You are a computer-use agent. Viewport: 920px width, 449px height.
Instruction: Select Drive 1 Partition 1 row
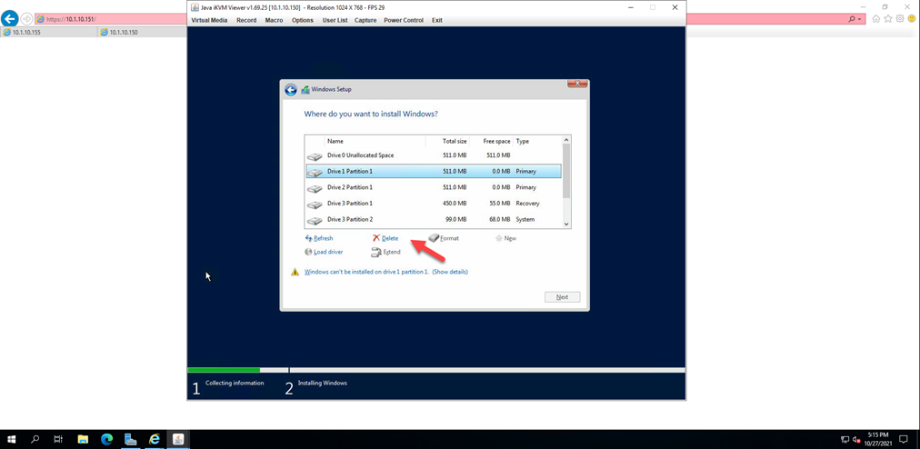[434, 172]
